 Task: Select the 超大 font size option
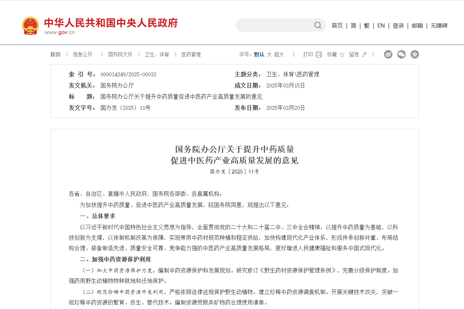(279, 54)
